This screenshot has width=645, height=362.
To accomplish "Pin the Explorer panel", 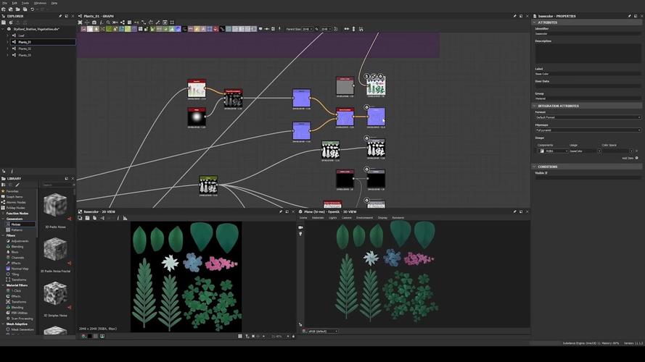I will [x=60, y=16].
